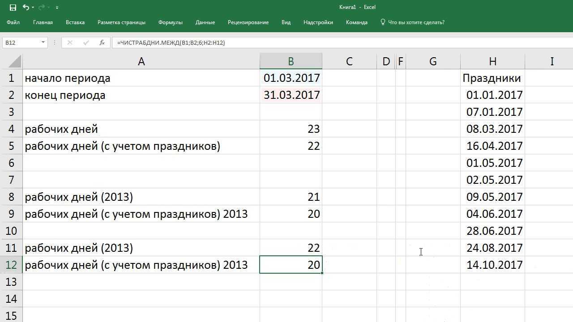Open the Customize Quick Access Toolbar dropdown

pyautogui.click(x=57, y=8)
